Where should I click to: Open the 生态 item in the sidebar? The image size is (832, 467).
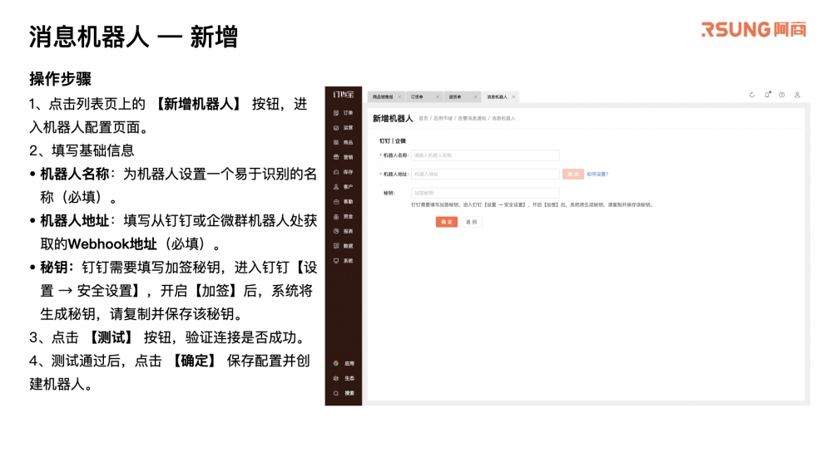pos(344,378)
